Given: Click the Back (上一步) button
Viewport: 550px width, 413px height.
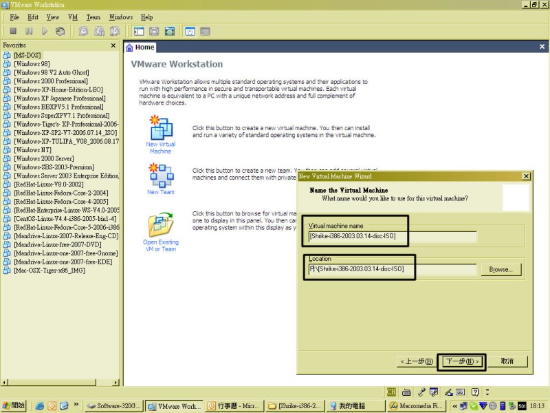Looking at the screenshot, I should click(417, 361).
